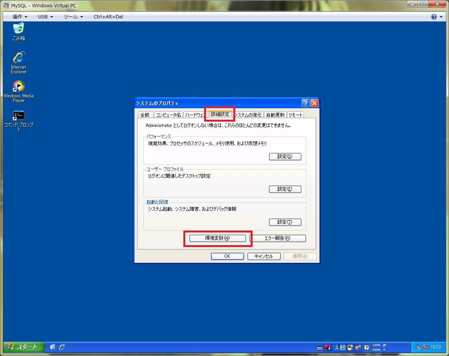Open ユーザー プロファイル 設定(E) button

285,189
